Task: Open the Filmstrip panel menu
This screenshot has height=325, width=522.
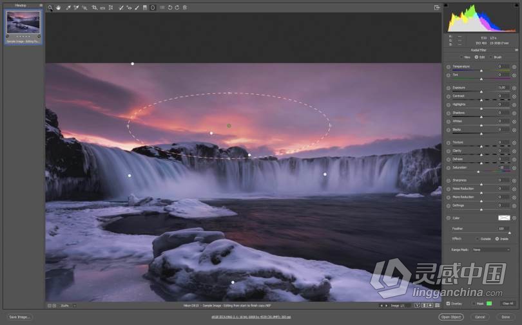Action: [41, 5]
